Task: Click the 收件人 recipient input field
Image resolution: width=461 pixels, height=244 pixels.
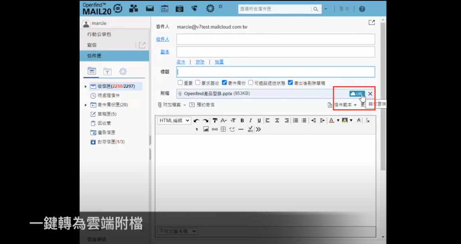Action: [x=276, y=39]
